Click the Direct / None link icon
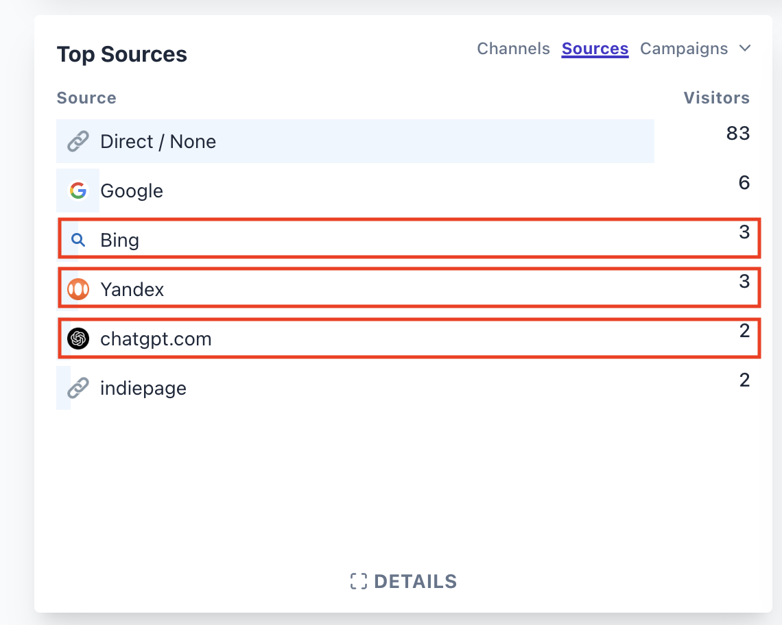The height and width of the screenshot is (625, 782). [78, 142]
